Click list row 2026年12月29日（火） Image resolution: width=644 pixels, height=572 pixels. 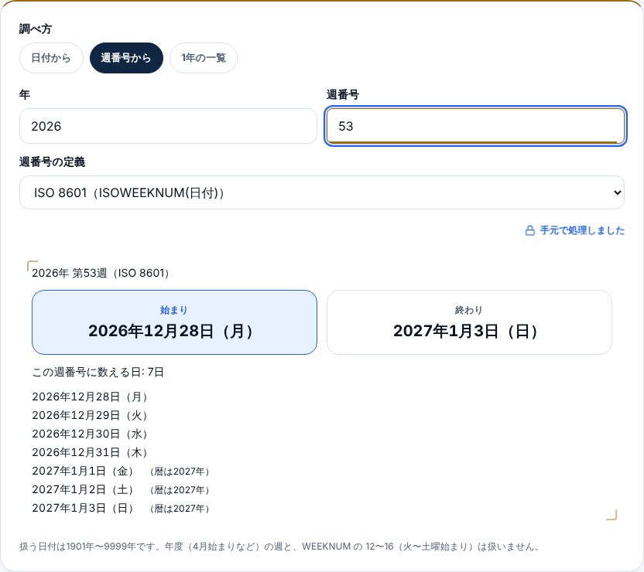[x=90, y=415]
